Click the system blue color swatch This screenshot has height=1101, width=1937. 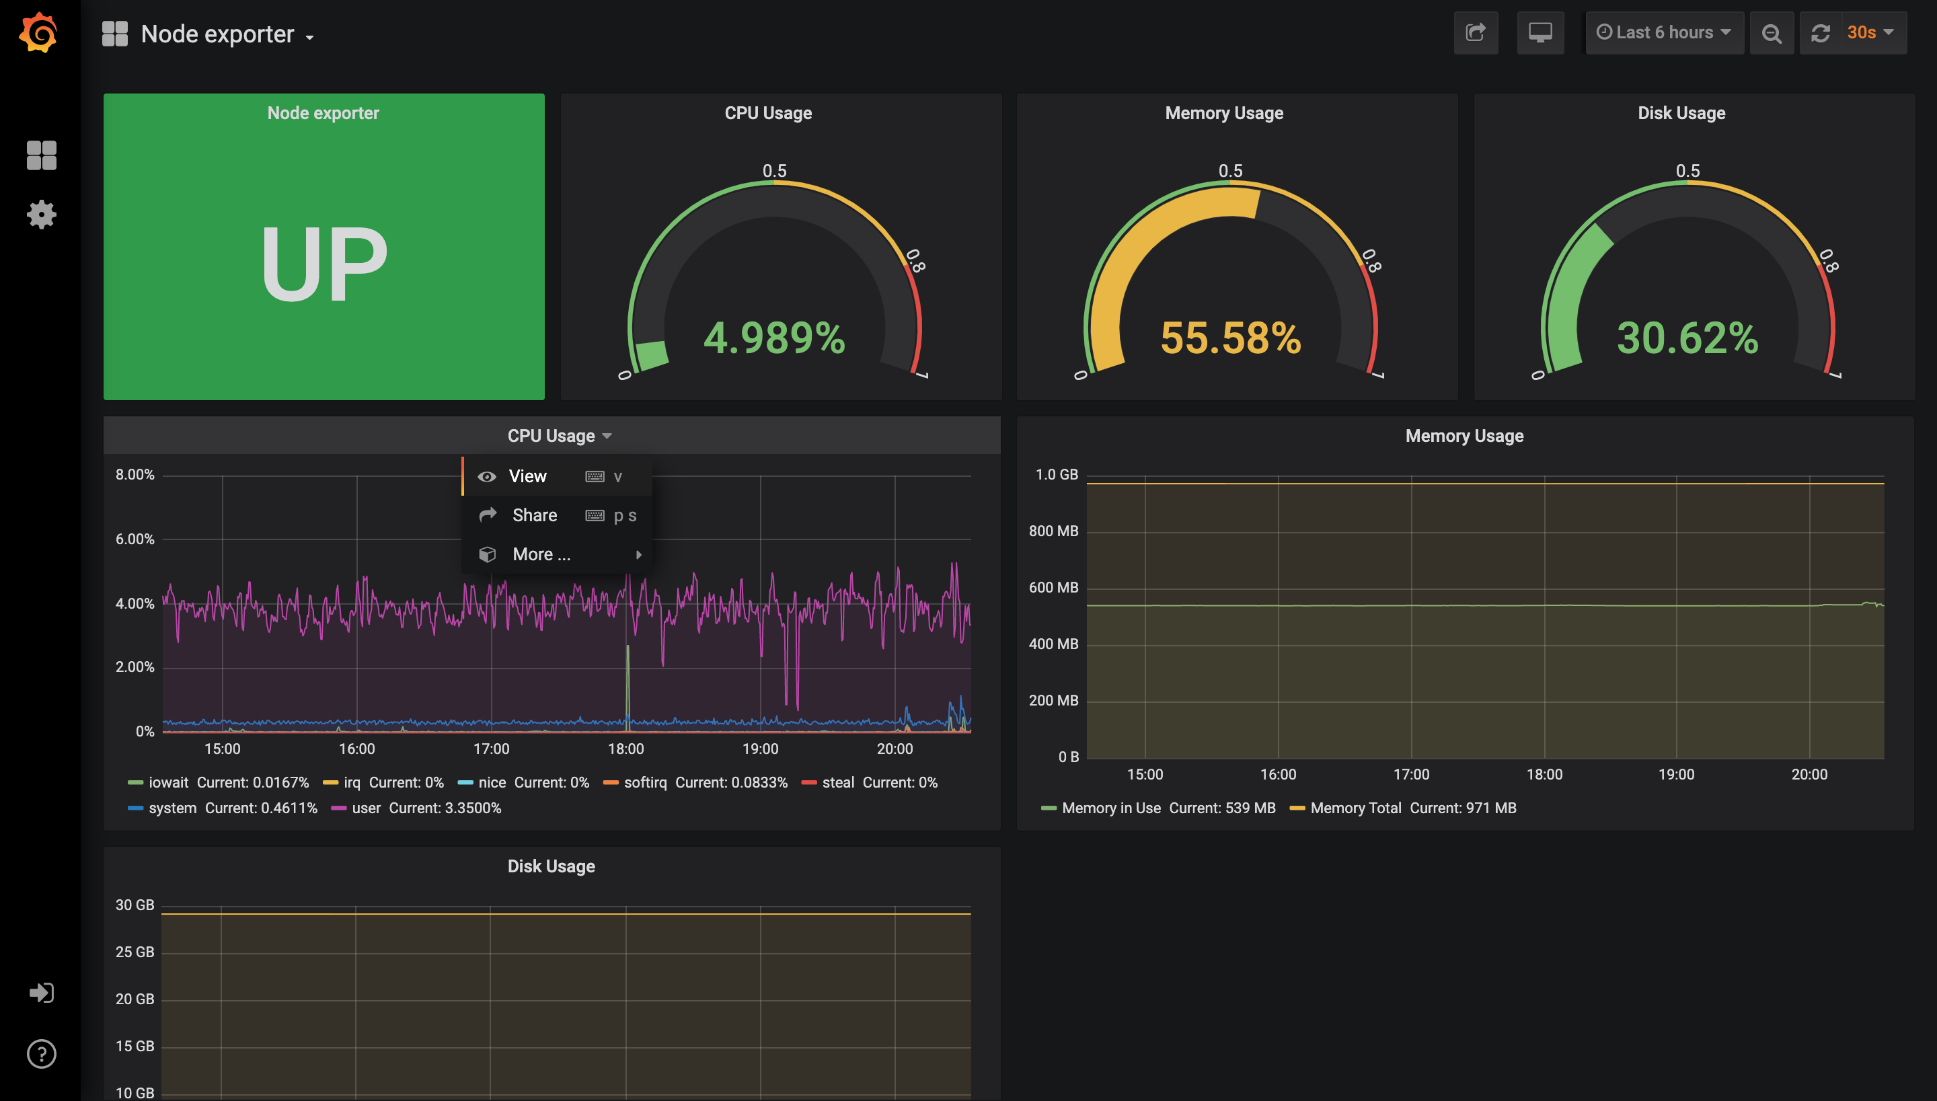[135, 808]
